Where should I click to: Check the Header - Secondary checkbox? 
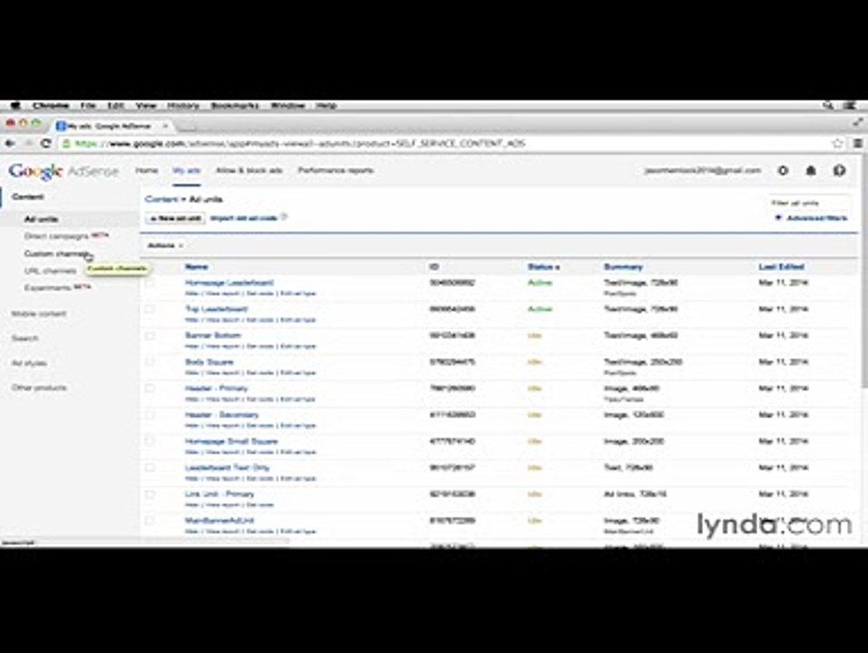coord(150,415)
